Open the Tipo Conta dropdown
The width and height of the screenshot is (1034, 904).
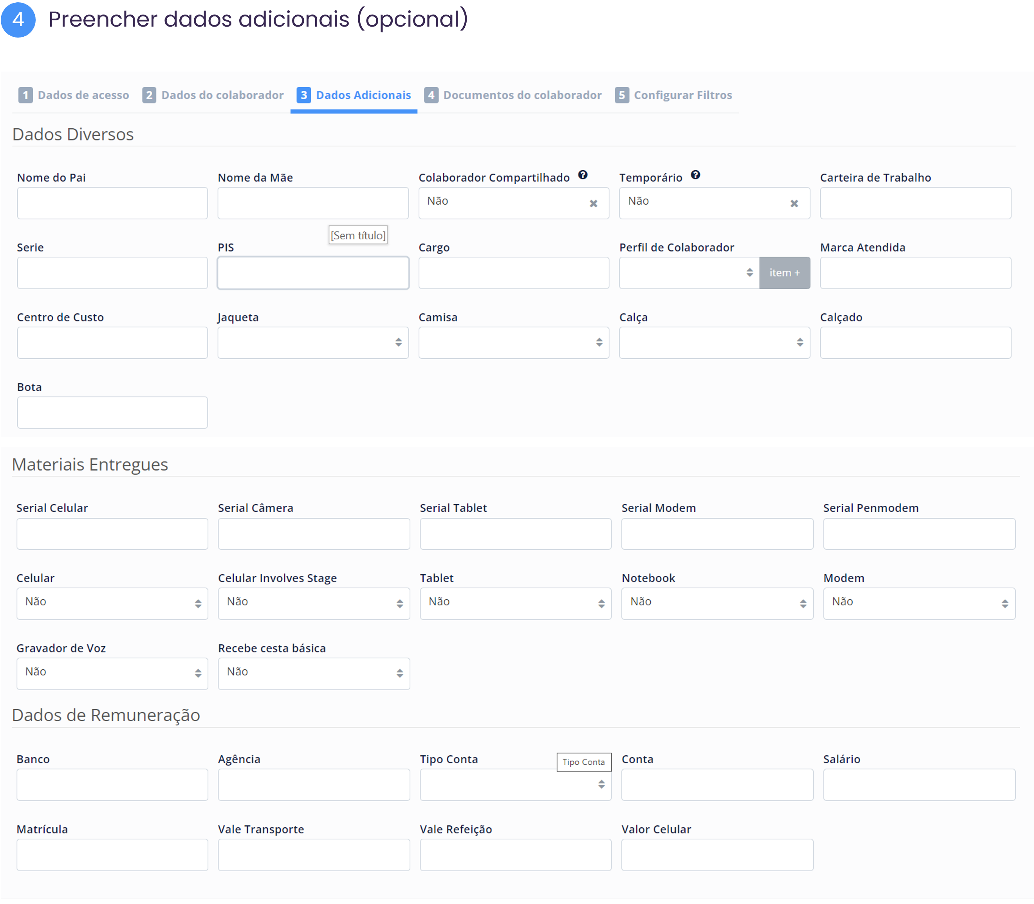point(516,784)
